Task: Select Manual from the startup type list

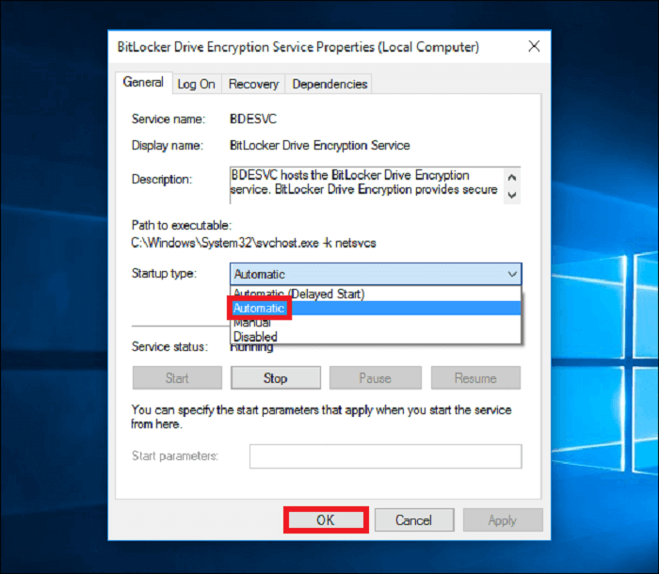Action: 251,323
